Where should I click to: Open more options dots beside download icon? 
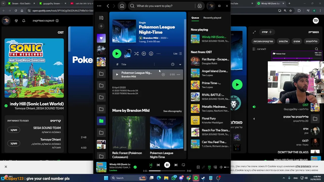[x=158, y=54]
